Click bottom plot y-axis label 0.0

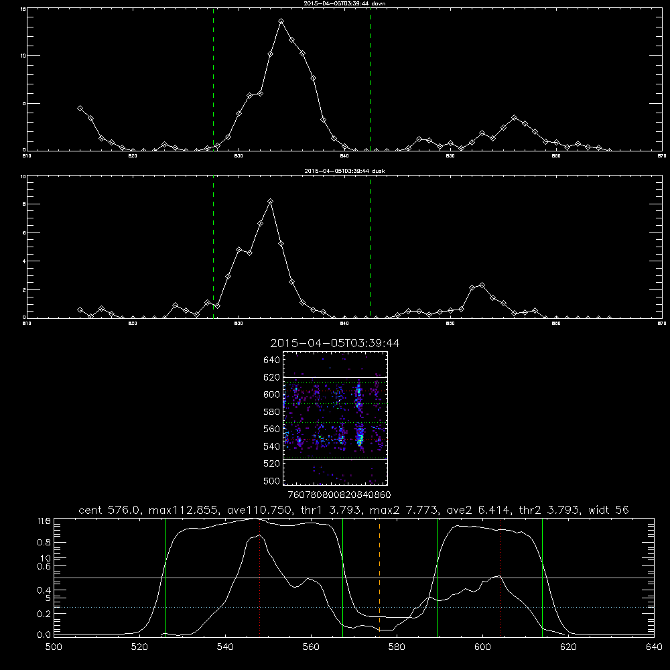(44, 635)
